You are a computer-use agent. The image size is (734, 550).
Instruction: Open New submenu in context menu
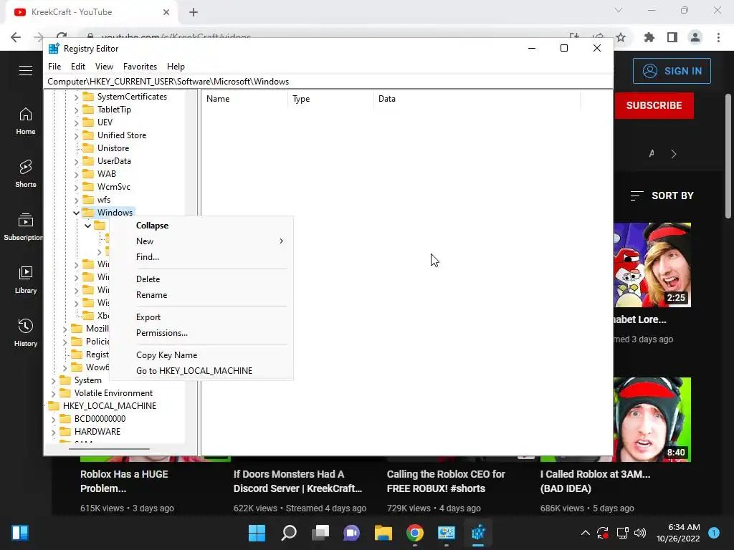coord(201,241)
